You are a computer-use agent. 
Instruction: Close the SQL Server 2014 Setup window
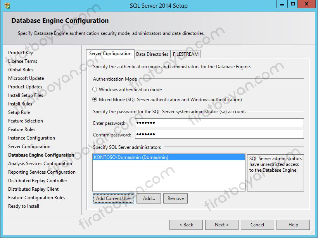[x=307, y=4]
